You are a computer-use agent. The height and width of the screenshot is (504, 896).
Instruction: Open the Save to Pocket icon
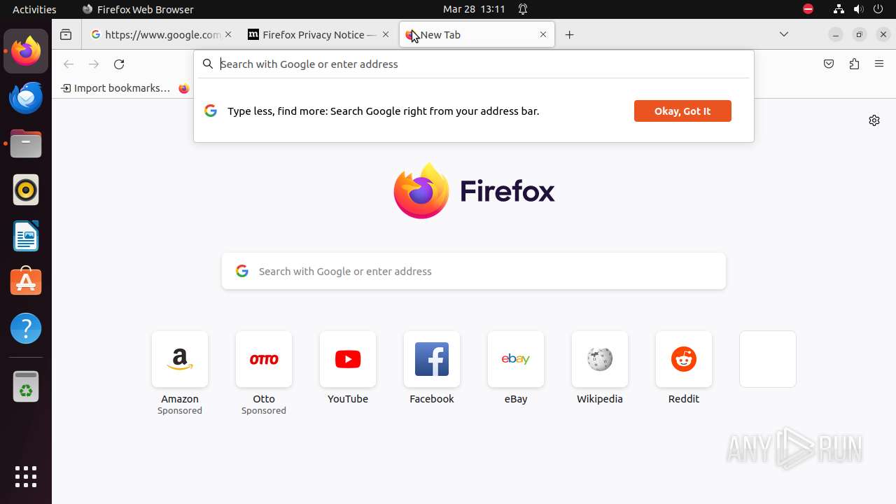pos(829,64)
